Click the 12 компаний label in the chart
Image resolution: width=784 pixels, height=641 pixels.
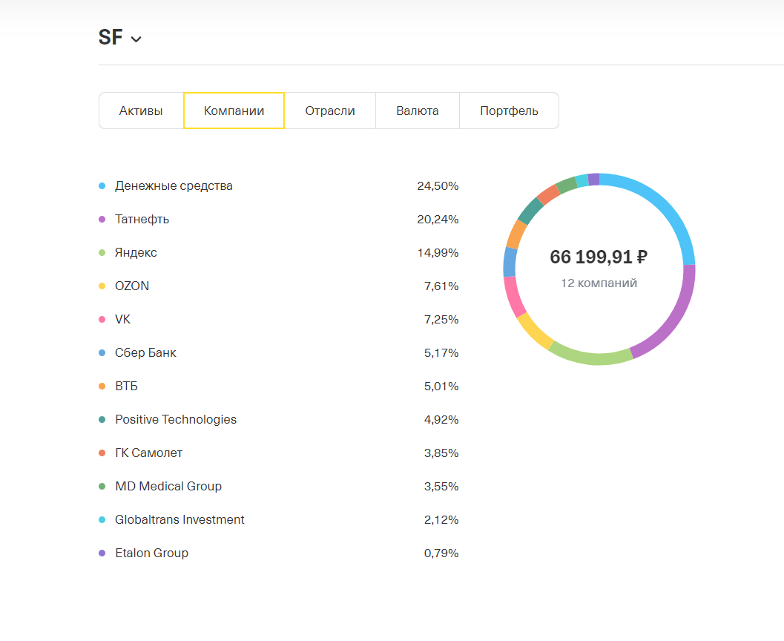tap(599, 283)
